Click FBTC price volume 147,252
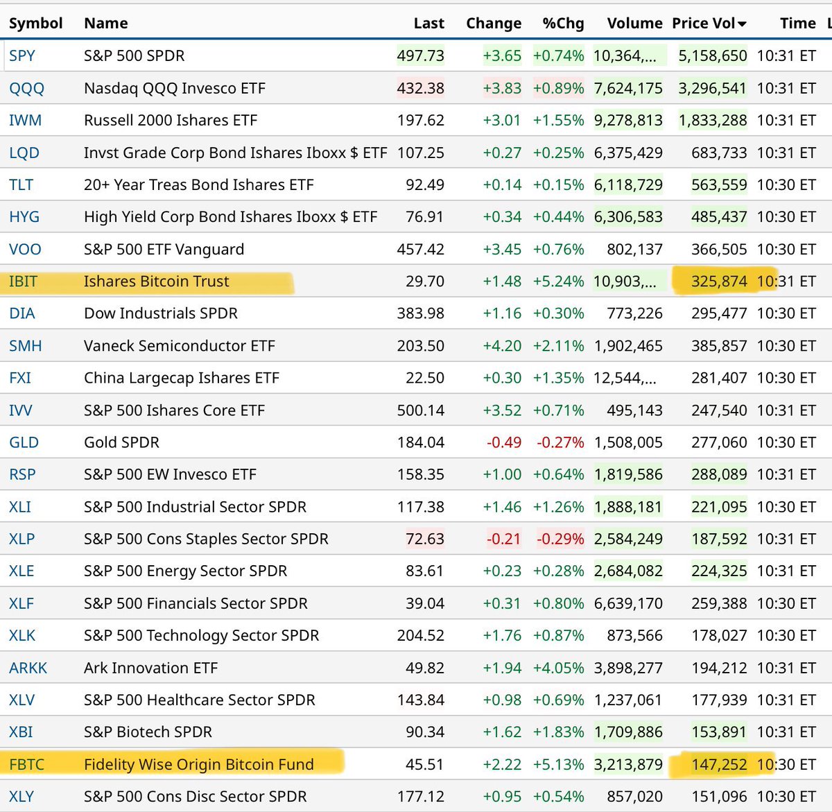Viewport: 832px width, 812px height. 720,764
